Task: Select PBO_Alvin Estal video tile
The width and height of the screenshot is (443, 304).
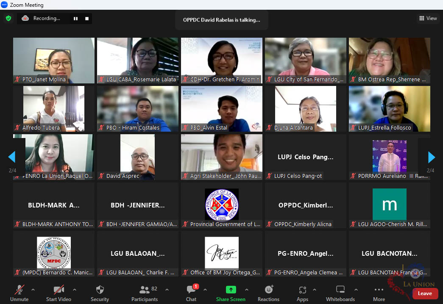Action: point(222,109)
